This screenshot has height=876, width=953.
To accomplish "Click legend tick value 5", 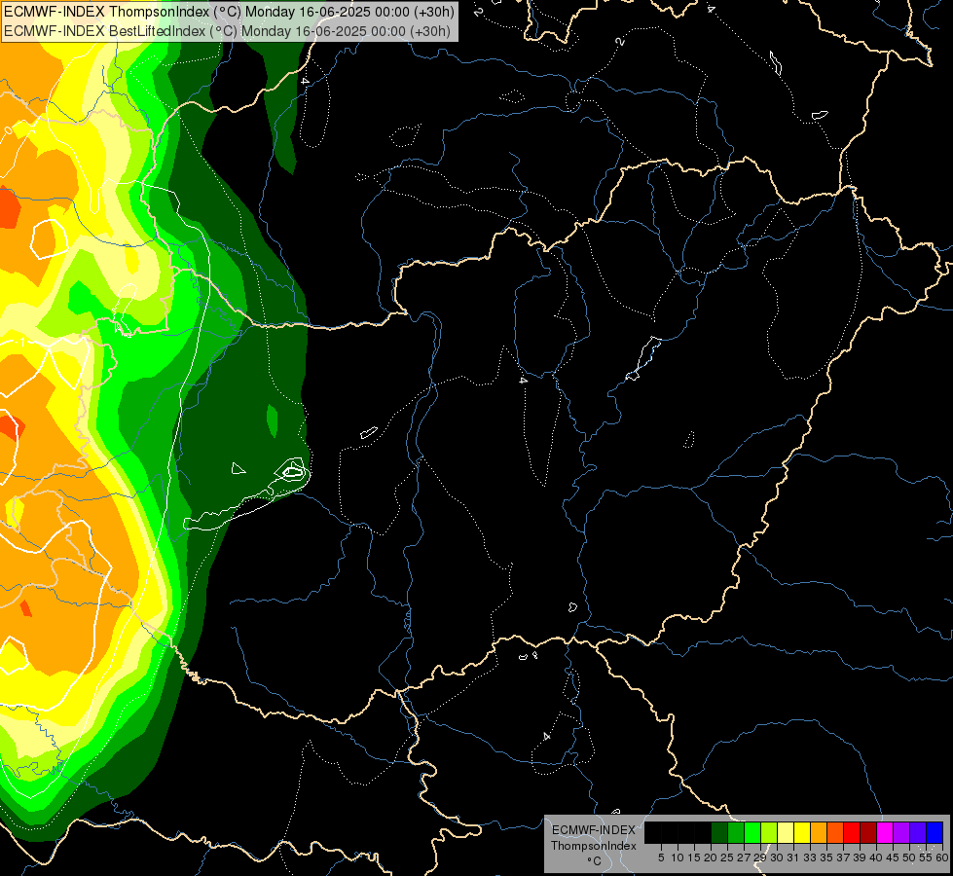I will point(661,858).
